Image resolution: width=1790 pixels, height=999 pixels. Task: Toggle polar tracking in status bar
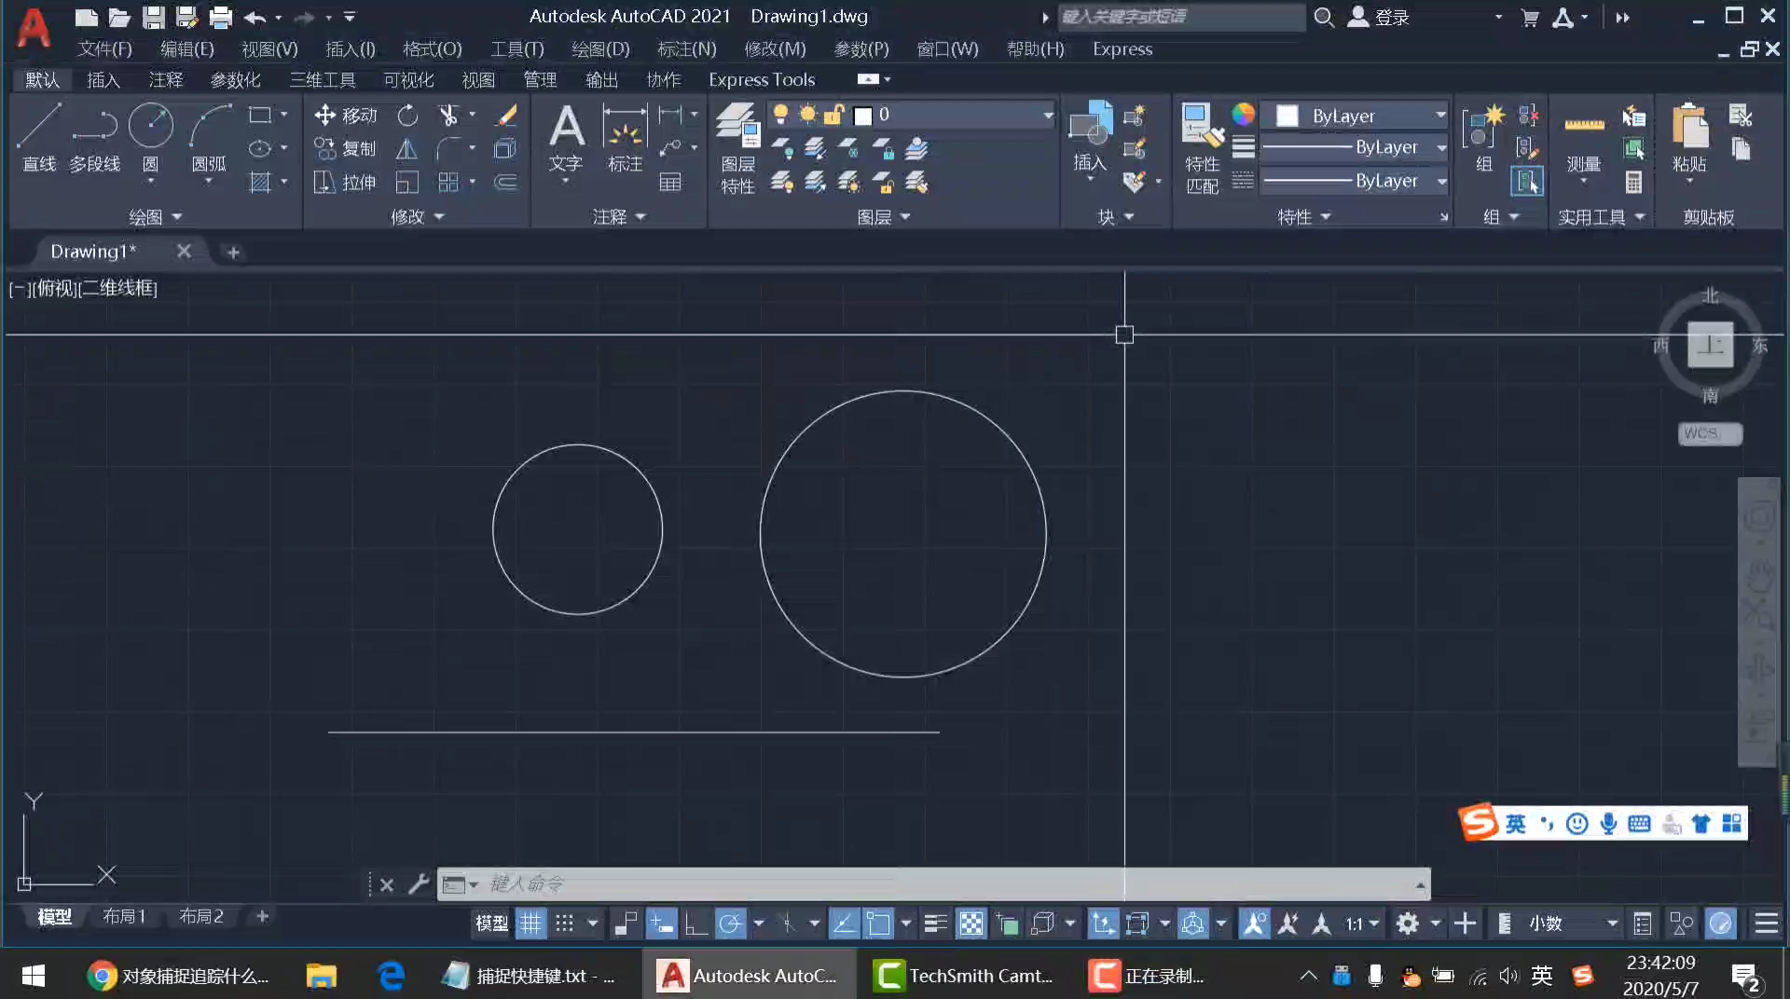pyautogui.click(x=730, y=924)
